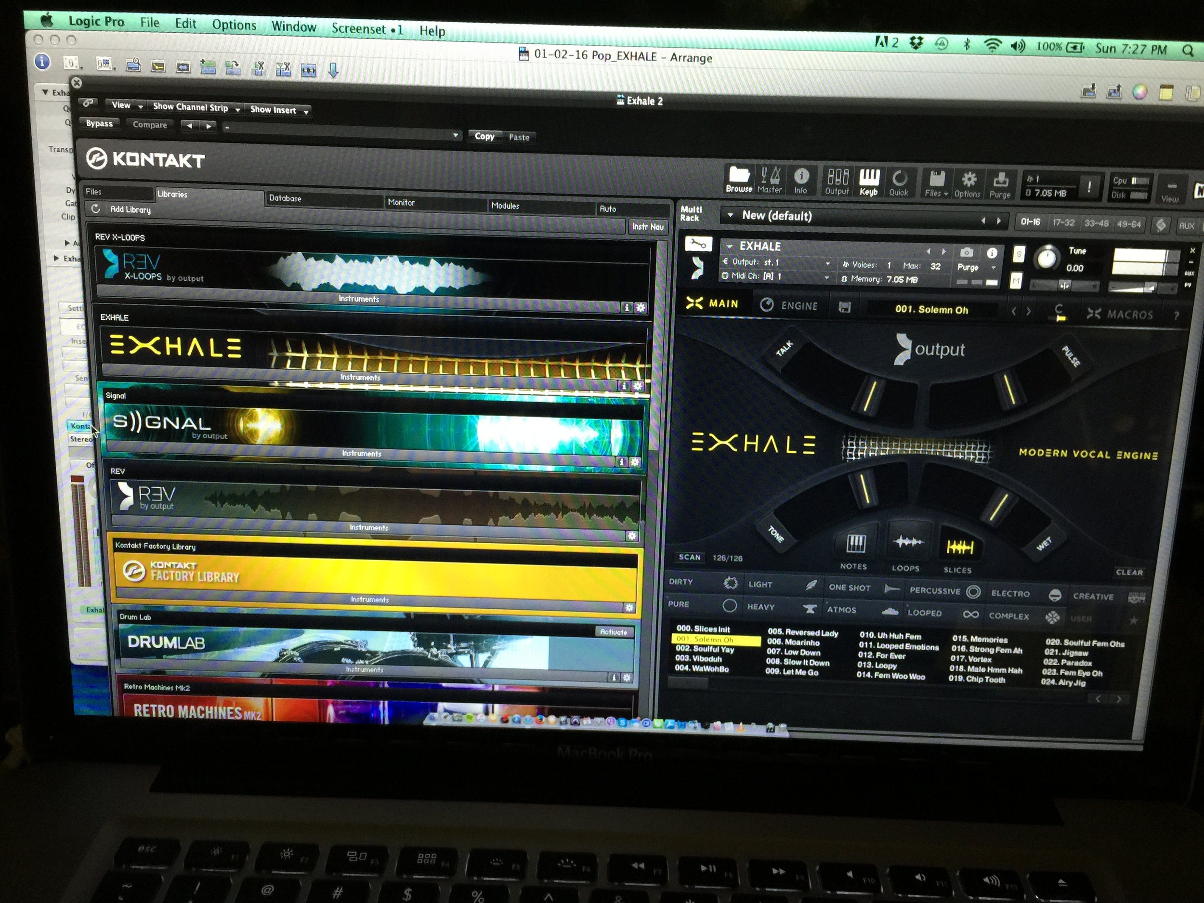
Task: Toggle the ELECTRO tag filter
Action: [x=1026, y=594]
